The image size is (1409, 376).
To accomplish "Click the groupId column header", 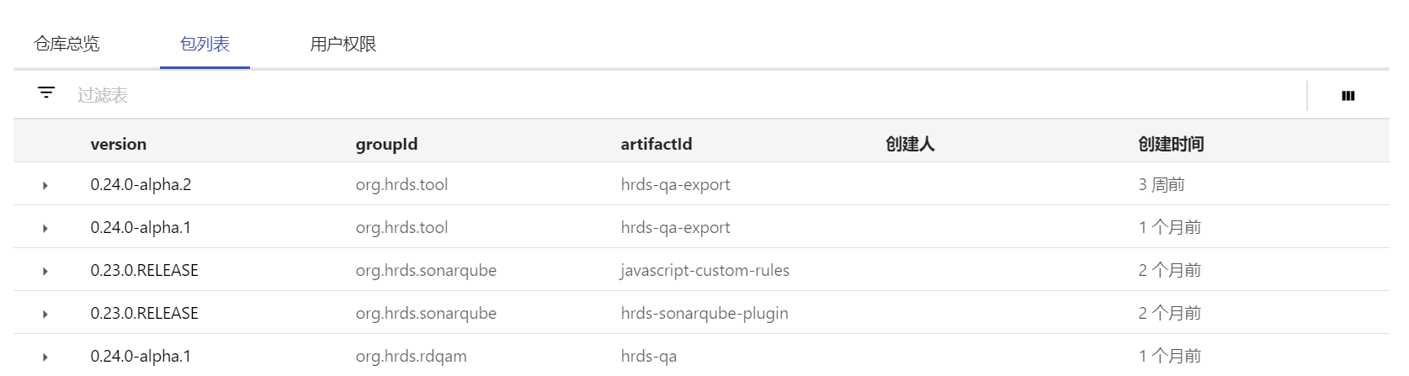I will click(x=386, y=144).
